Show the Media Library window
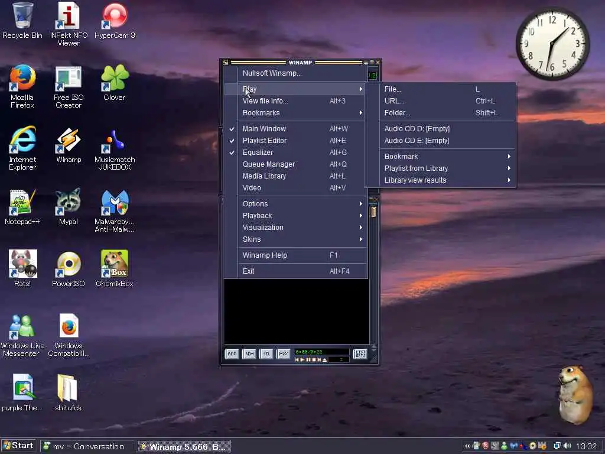This screenshot has height=454, width=605. click(x=295, y=176)
